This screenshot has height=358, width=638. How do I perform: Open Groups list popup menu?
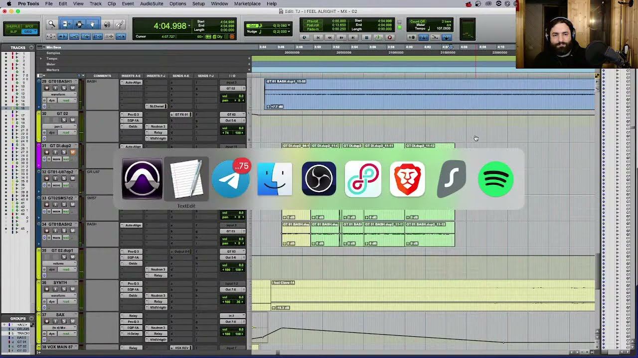[x=31, y=318]
